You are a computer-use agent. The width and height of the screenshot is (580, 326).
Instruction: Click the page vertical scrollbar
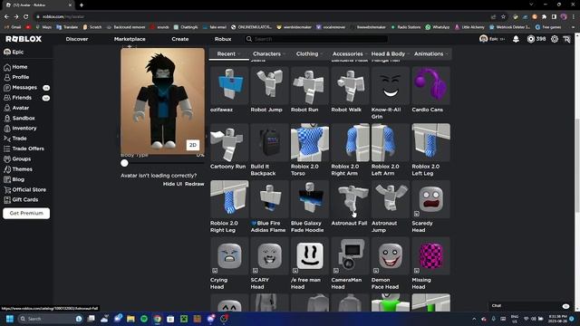point(577,165)
